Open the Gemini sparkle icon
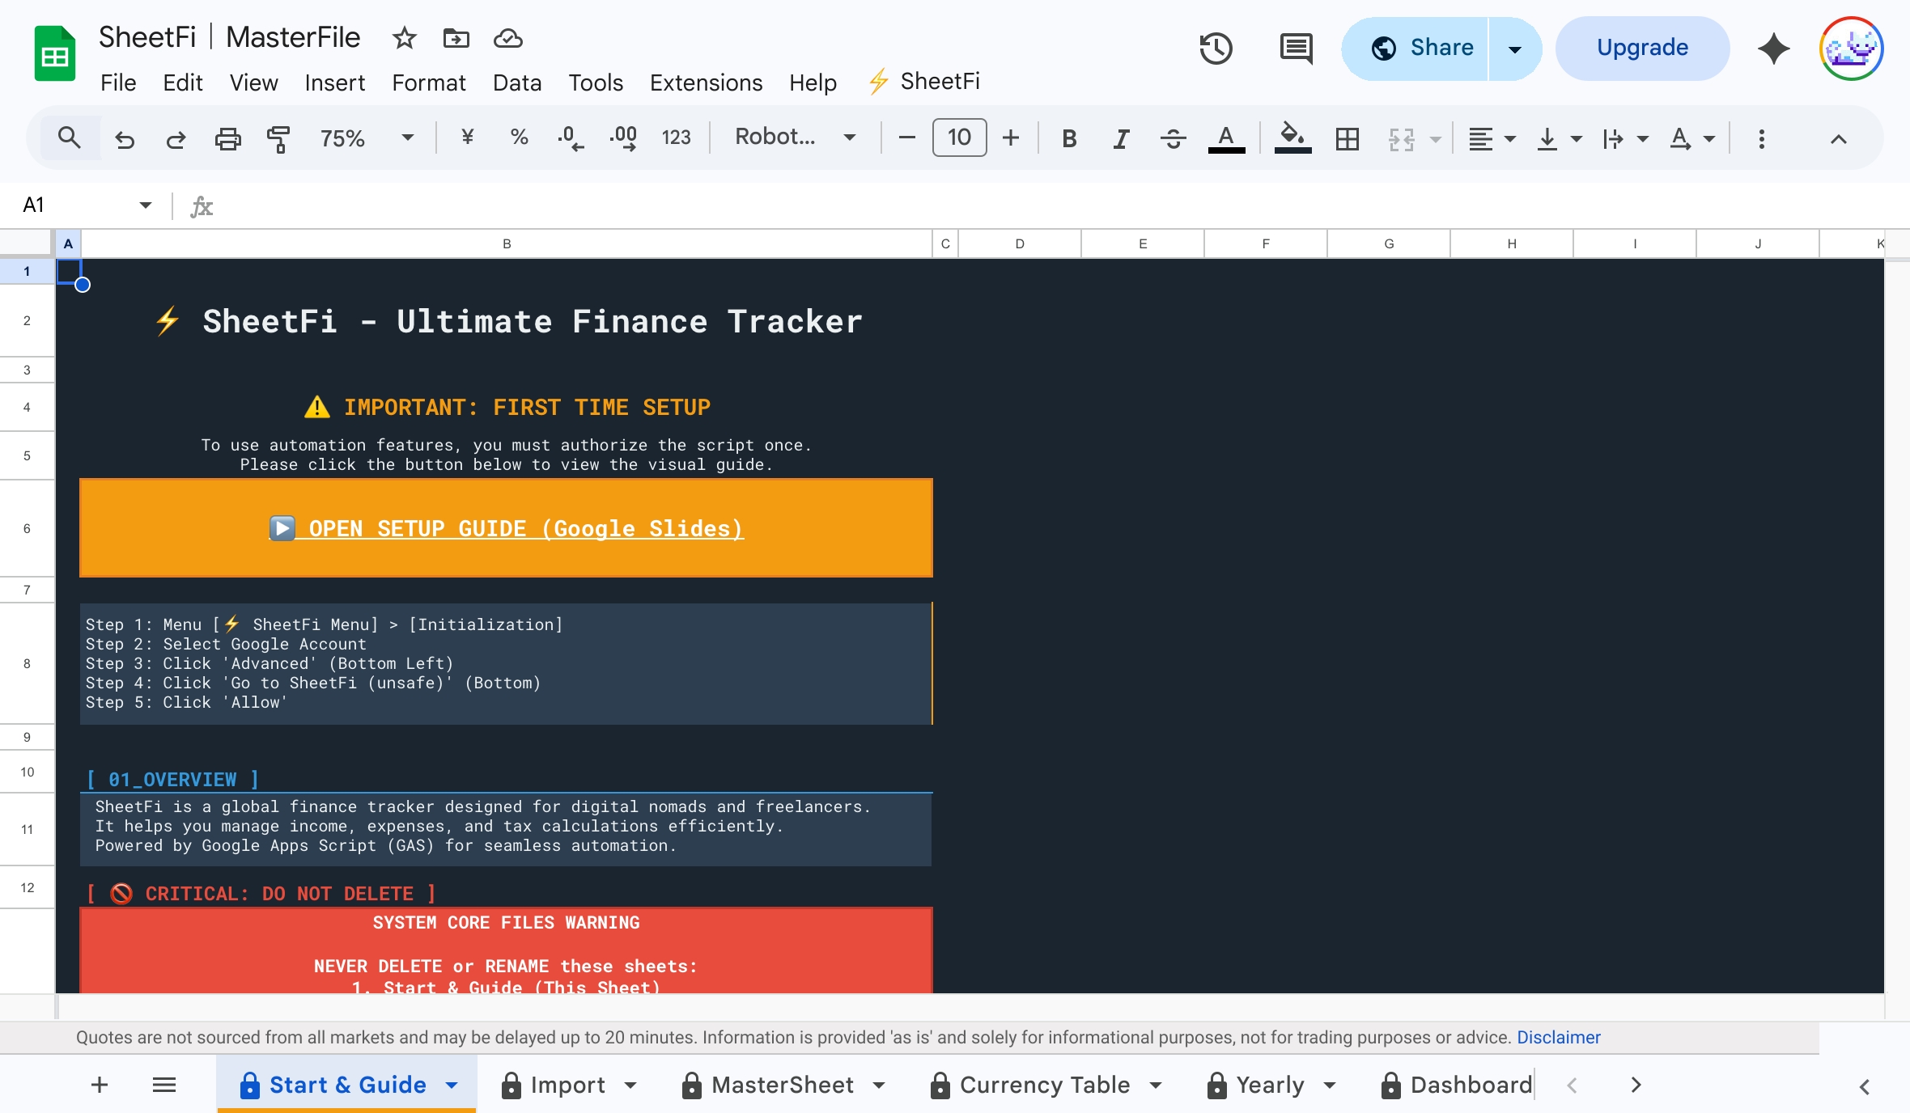Image resolution: width=1910 pixels, height=1113 pixels. point(1773,49)
